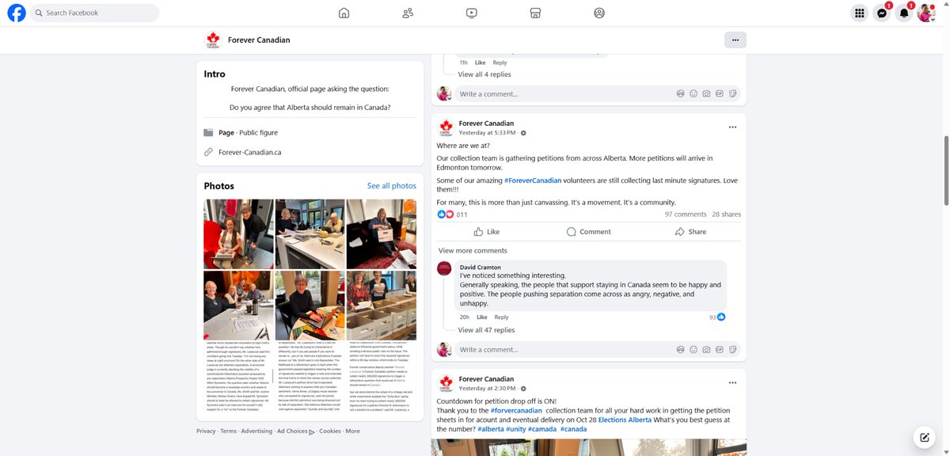Click View more comments

click(x=473, y=251)
